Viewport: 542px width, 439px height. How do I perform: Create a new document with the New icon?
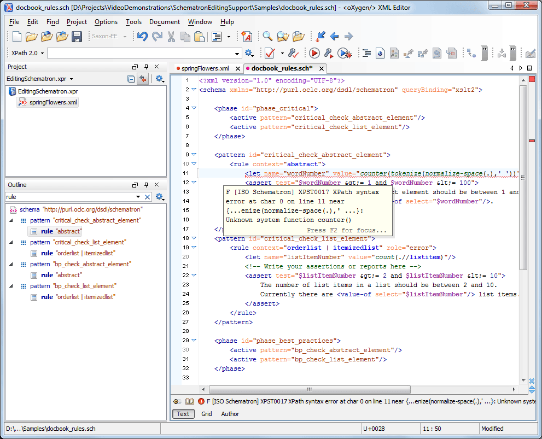16,36
